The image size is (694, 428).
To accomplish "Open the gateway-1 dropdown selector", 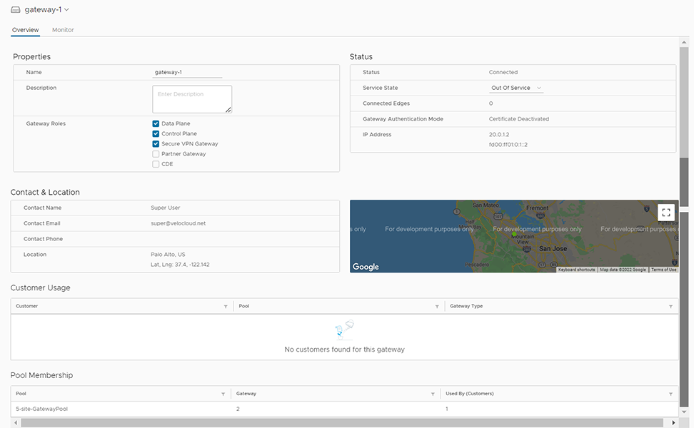I will (65, 9).
